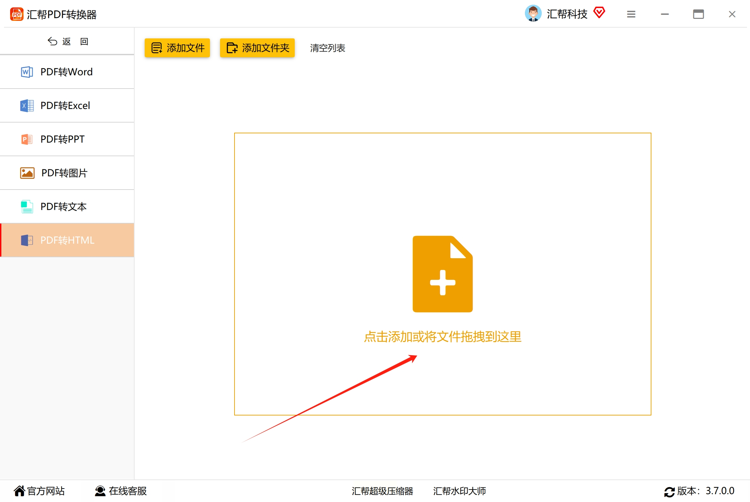Go back using the 返回 button
This screenshot has height=502, width=750.
tap(67, 41)
